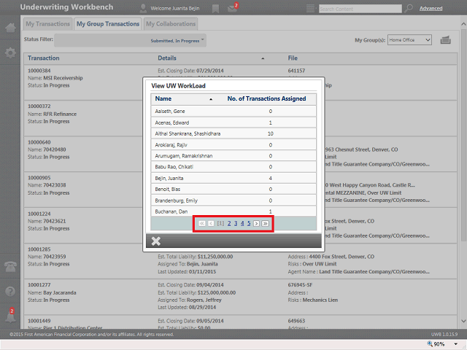Image resolution: width=467 pixels, height=350 pixels.
Task: Click No. of Transactions Assigned header
Action: click(x=266, y=98)
